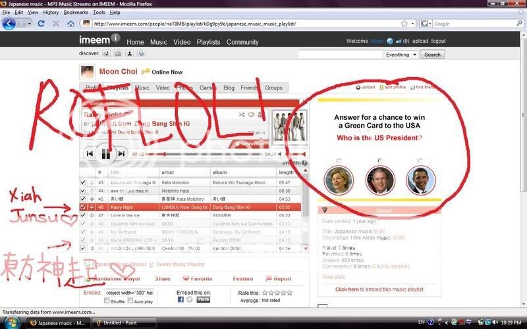Rate five stars in Rate this
Screen dimensions: 527x329
pos(290,293)
